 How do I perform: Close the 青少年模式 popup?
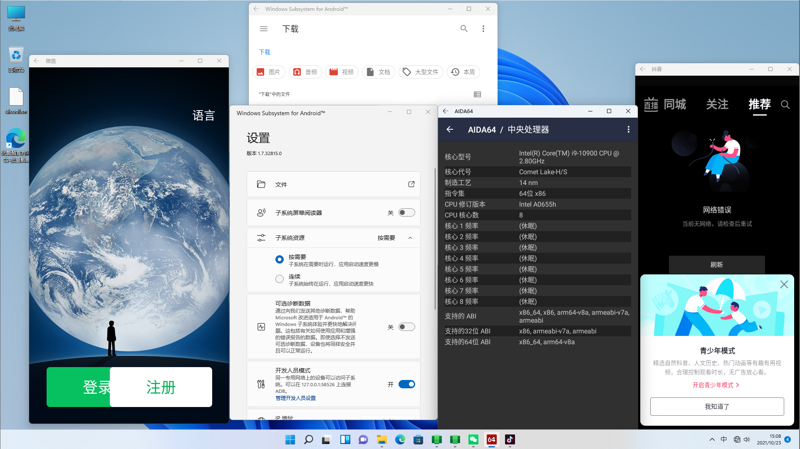784,284
